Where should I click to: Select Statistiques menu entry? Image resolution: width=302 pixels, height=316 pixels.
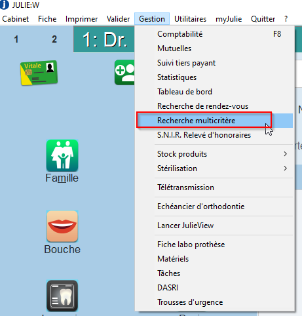(x=215, y=77)
